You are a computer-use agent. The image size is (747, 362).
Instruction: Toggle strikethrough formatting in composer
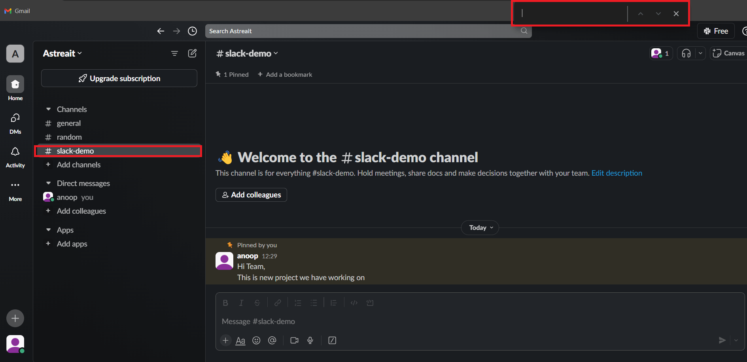click(x=257, y=303)
